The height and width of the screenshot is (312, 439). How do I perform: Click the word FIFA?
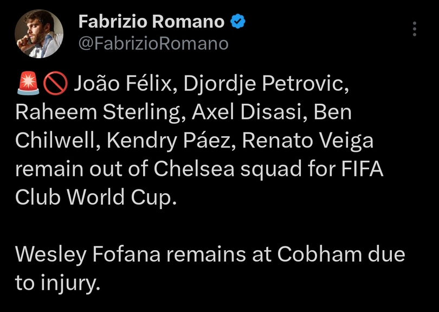click(x=362, y=169)
